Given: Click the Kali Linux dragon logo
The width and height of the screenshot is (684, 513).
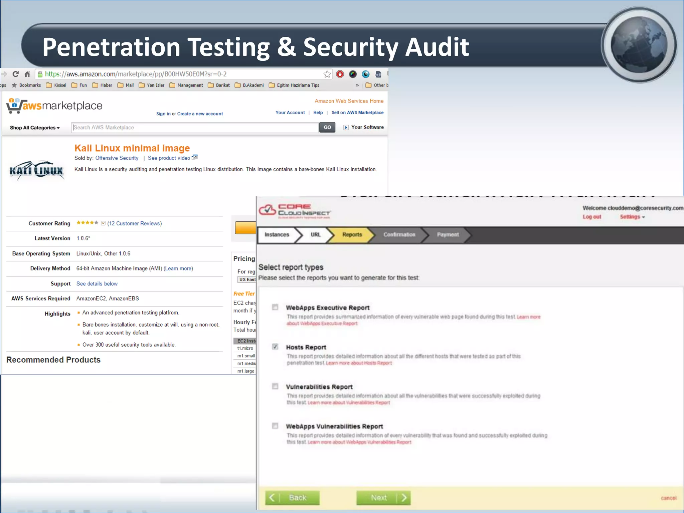Looking at the screenshot, I should point(37,171).
